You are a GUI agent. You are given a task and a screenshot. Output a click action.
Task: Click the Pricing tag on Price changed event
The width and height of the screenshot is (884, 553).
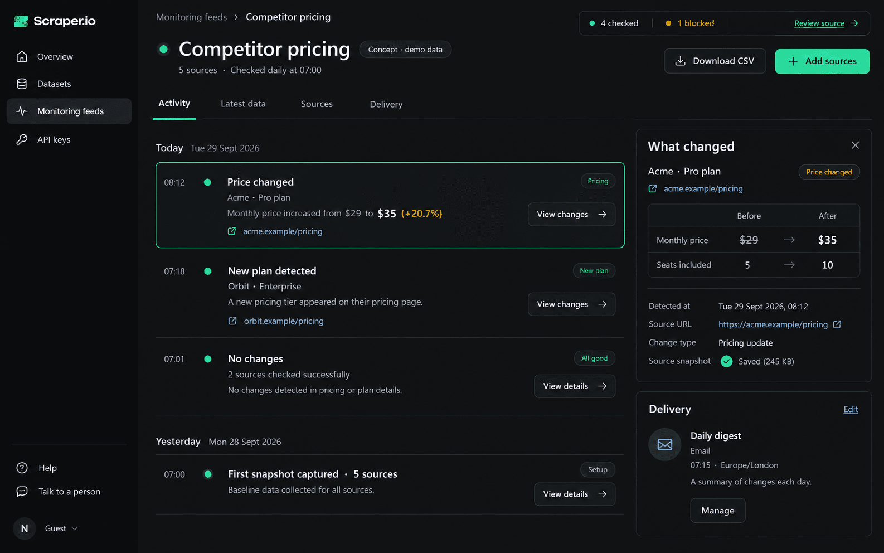598,181
